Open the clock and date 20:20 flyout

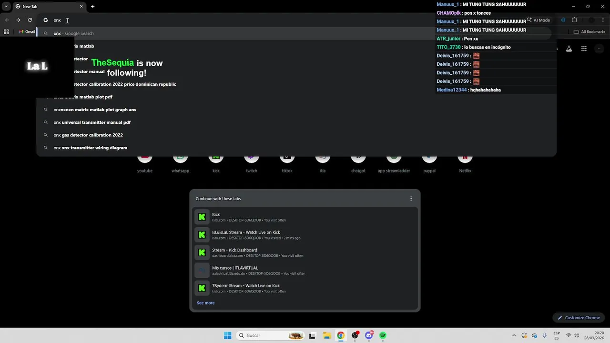(594, 335)
